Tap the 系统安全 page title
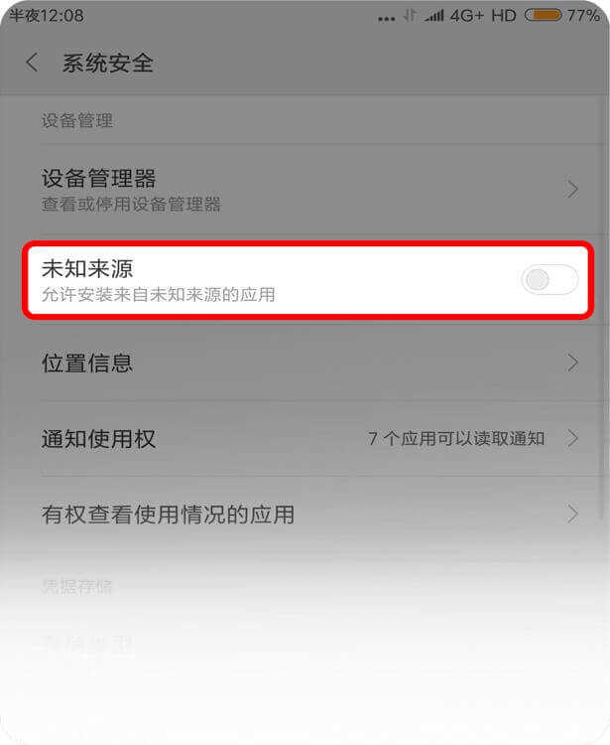The width and height of the screenshot is (610, 745). [x=108, y=64]
